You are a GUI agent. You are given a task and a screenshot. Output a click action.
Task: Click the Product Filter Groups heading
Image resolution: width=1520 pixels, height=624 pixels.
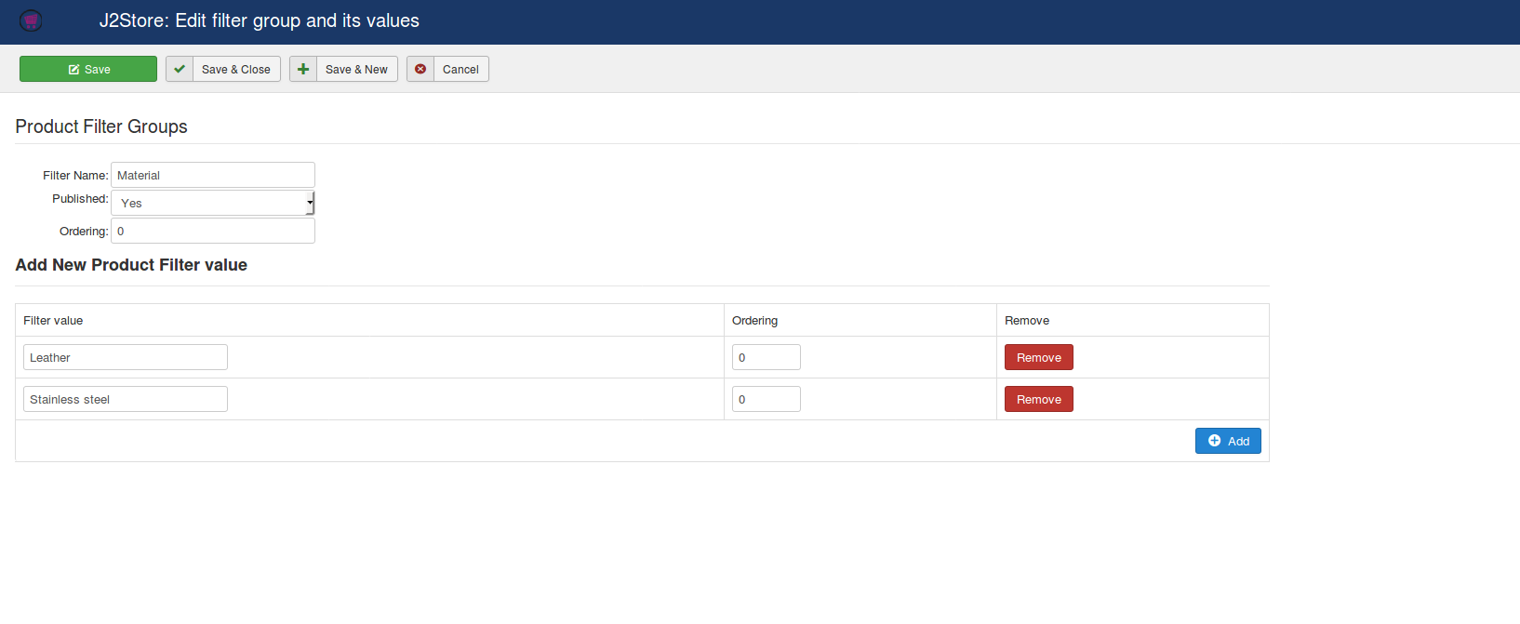coord(101,126)
